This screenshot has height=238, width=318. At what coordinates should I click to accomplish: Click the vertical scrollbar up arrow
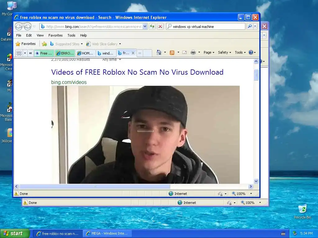pos(256,61)
